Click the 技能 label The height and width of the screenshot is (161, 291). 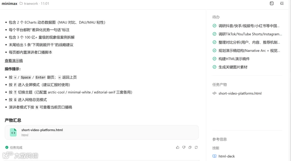[216, 148]
